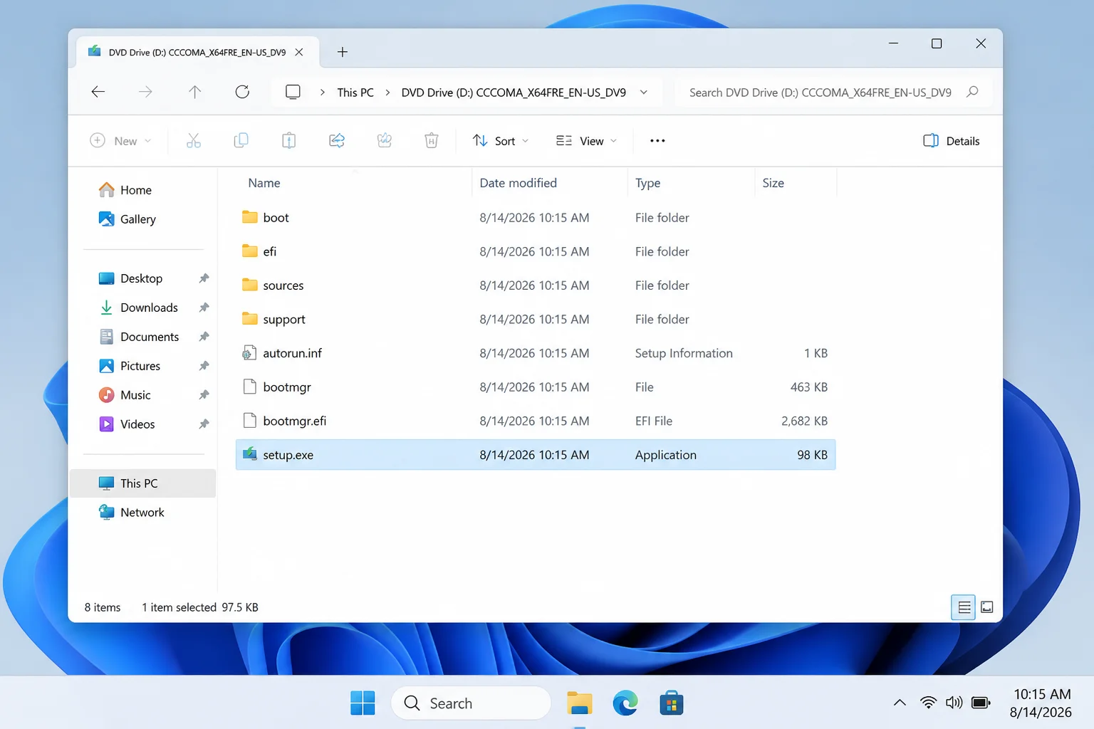Select the bootmgr file row
The width and height of the screenshot is (1094, 729).
[x=536, y=387]
